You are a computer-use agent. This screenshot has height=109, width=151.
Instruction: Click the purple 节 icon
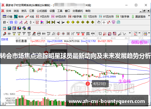114,22
